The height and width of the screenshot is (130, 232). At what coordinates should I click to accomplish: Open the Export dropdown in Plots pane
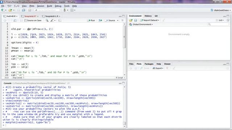[158, 68]
